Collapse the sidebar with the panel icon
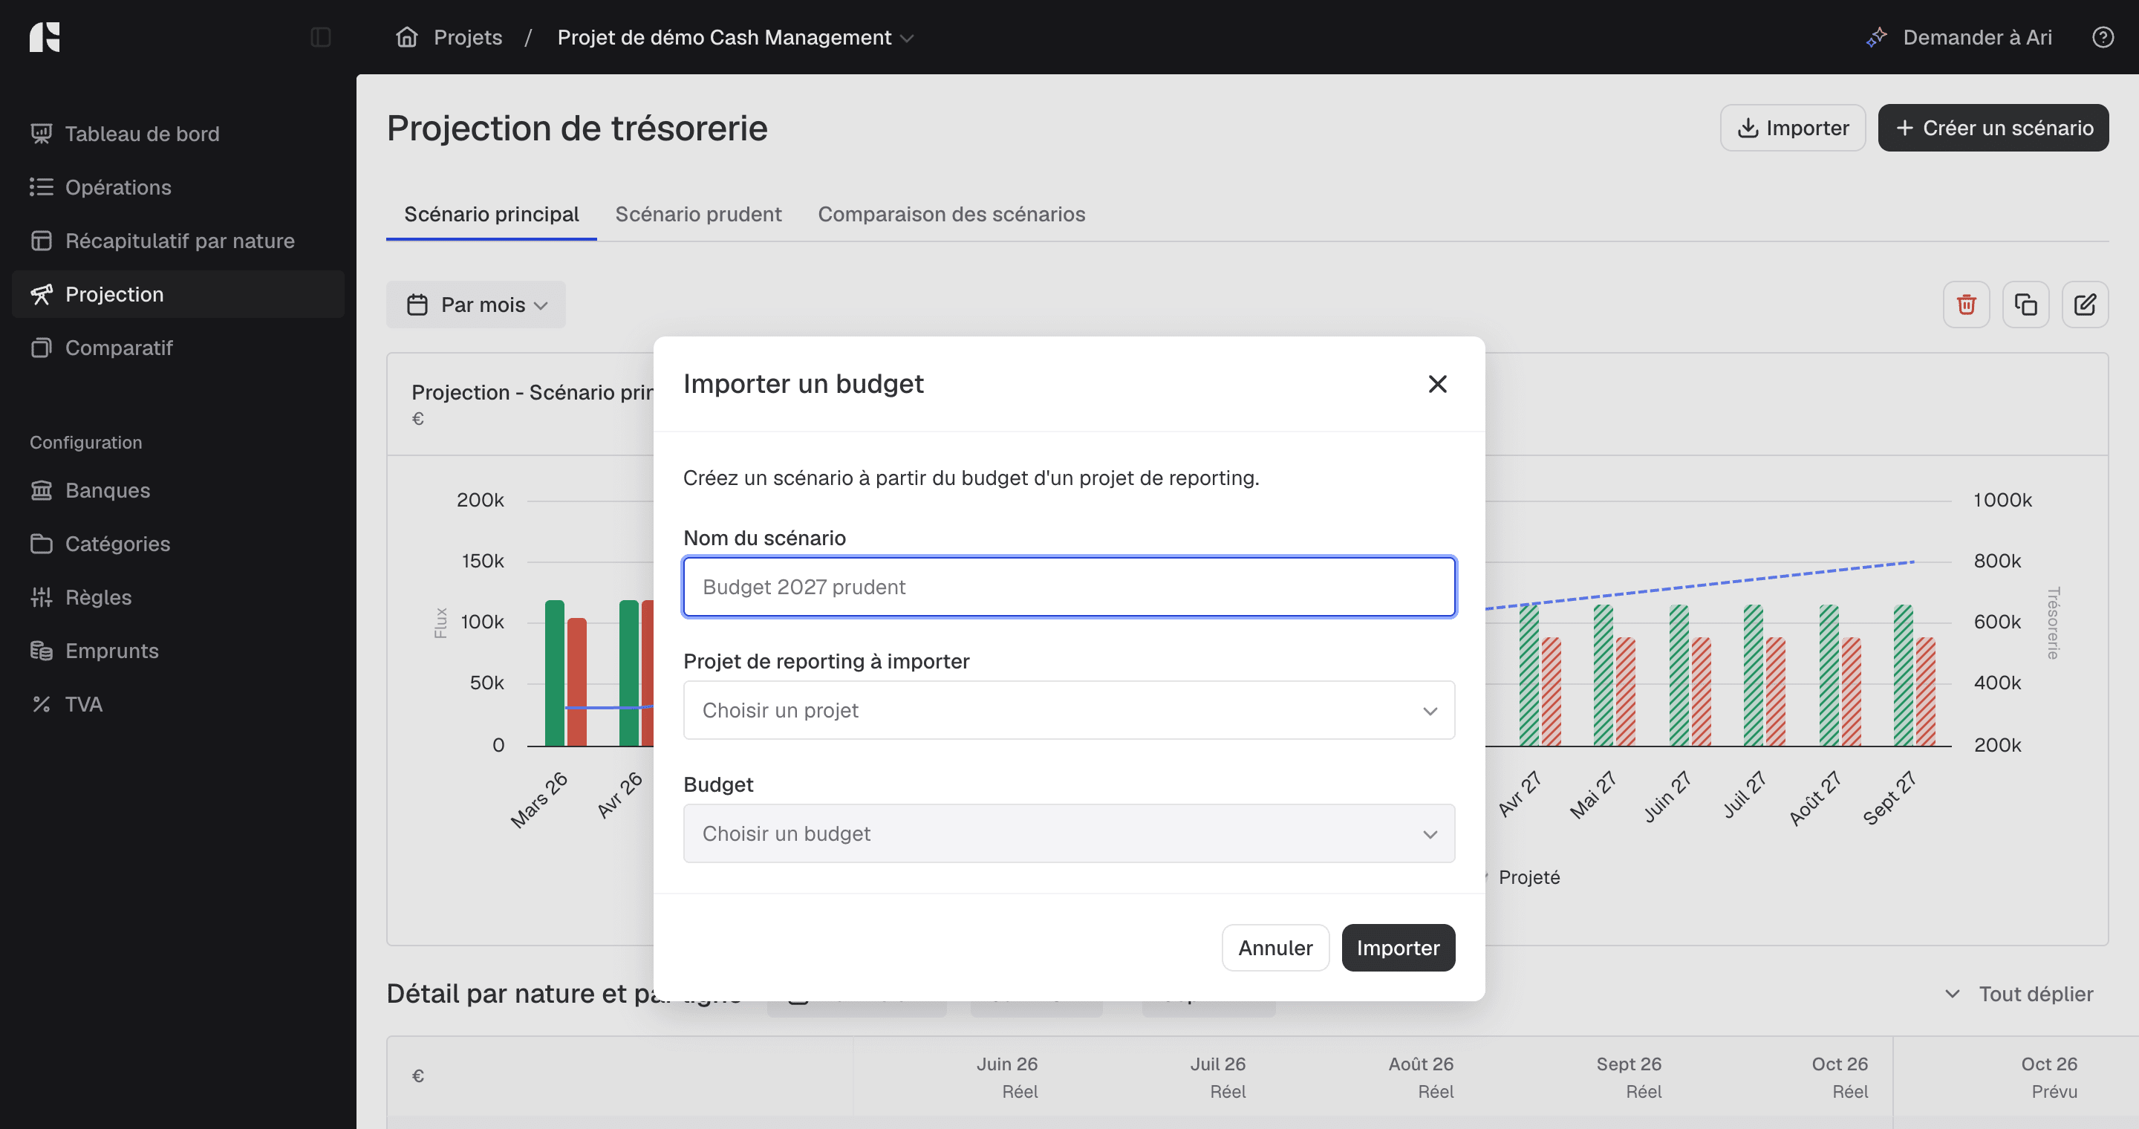 coord(321,37)
